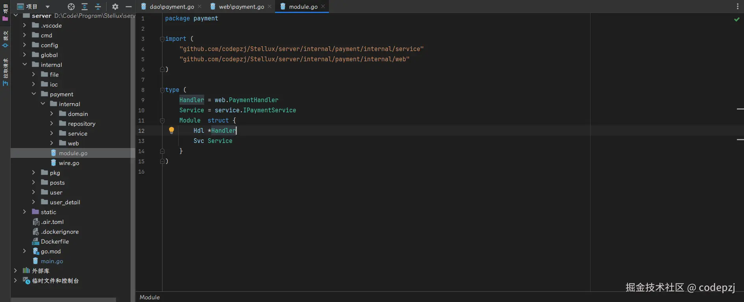The image size is (744, 302).
Task: Toggle fold marker on Module struct line
Action: (162, 121)
